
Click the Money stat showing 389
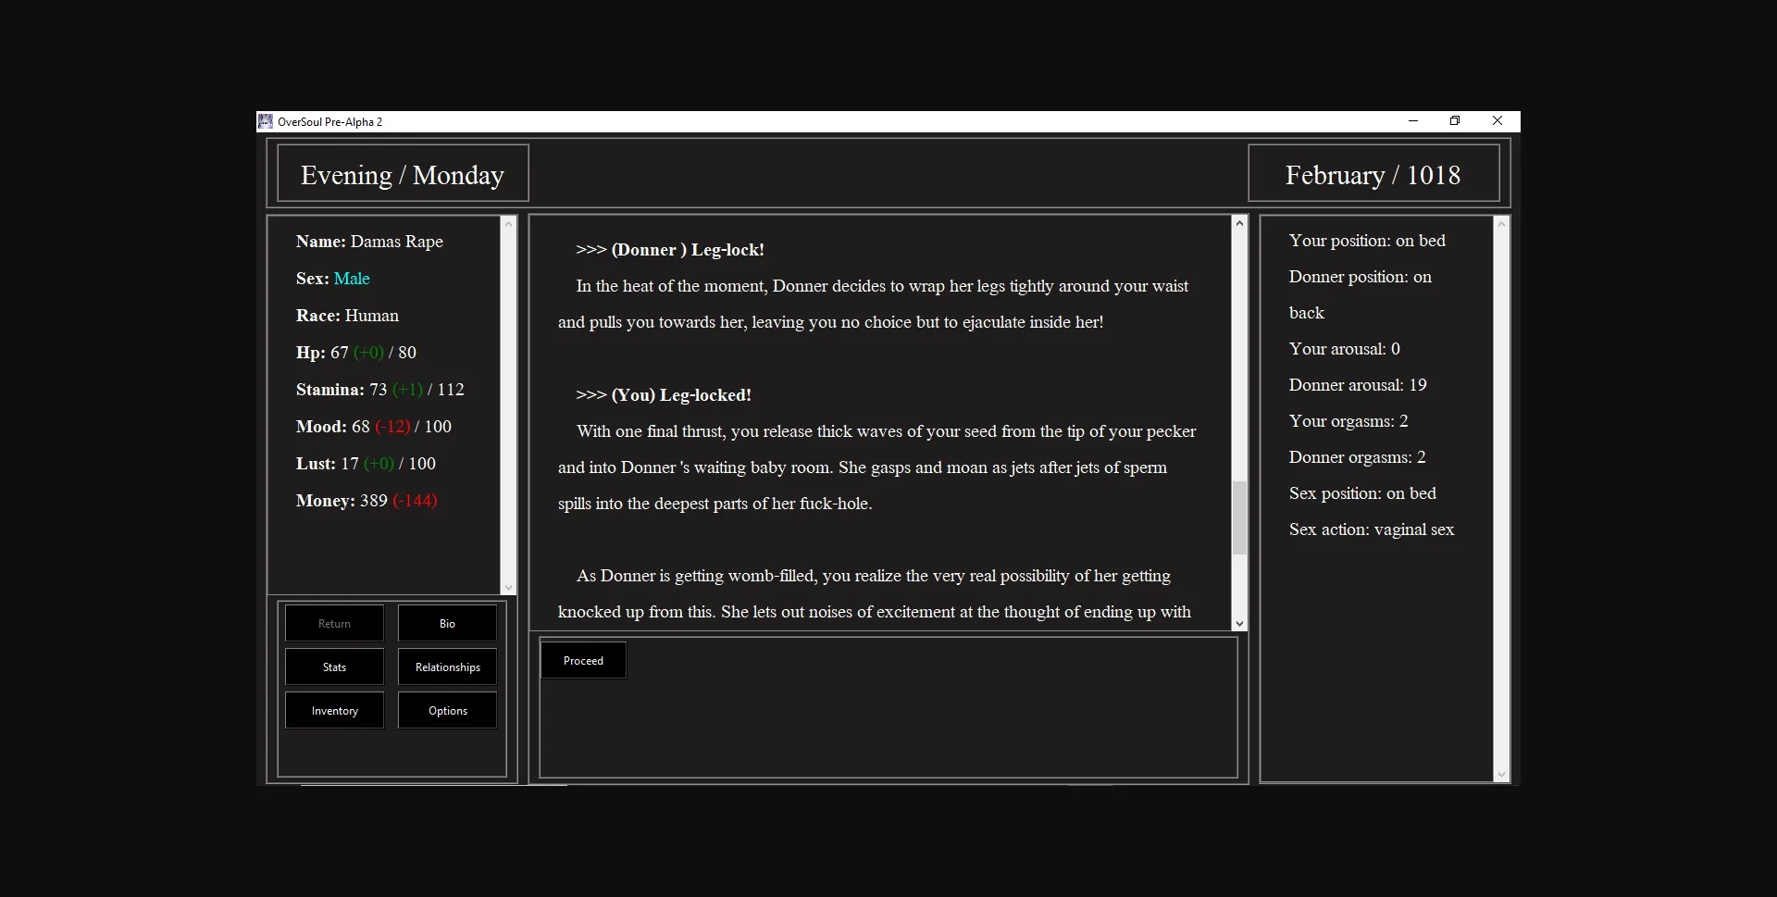pos(367,501)
